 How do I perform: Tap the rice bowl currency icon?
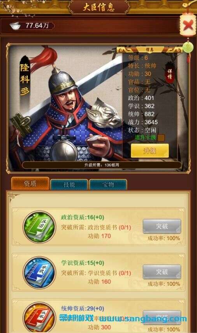[15, 26]
